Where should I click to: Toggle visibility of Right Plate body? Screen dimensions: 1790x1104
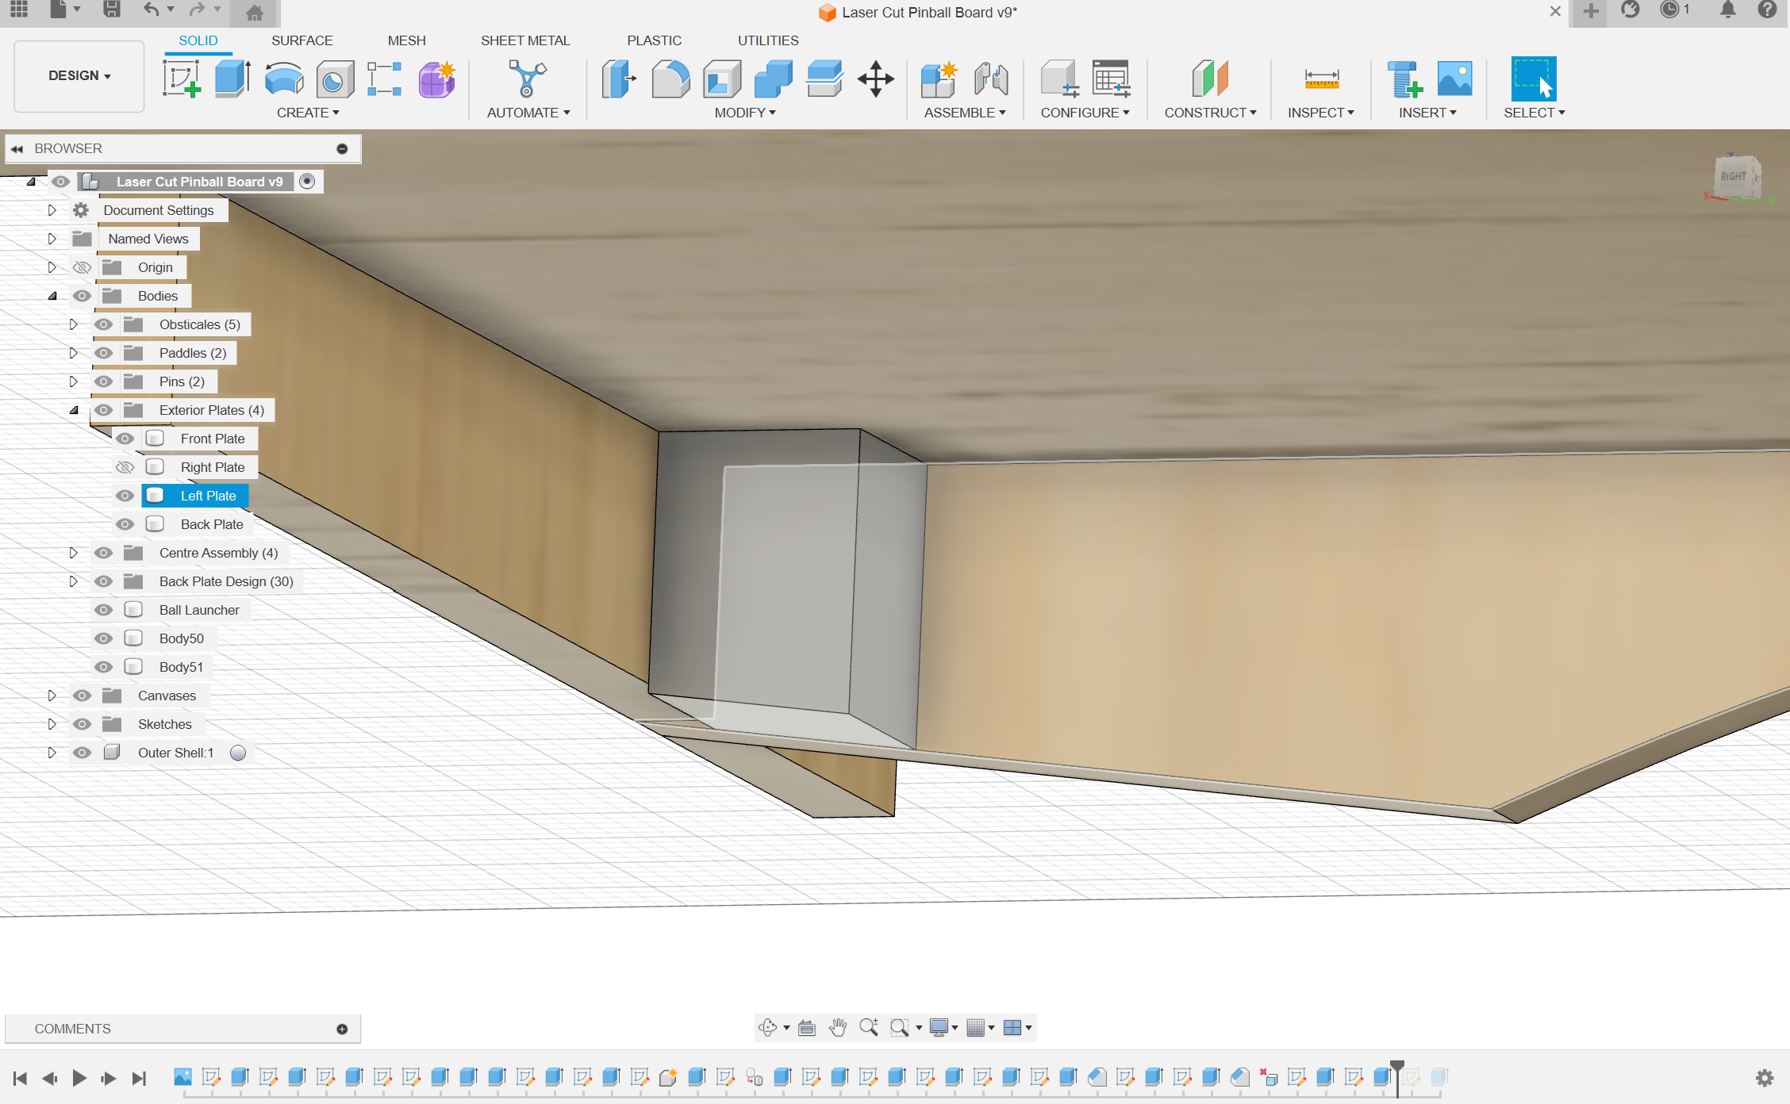coord(124,466)
